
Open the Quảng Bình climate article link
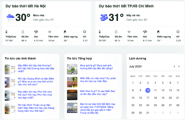point(36,82)
